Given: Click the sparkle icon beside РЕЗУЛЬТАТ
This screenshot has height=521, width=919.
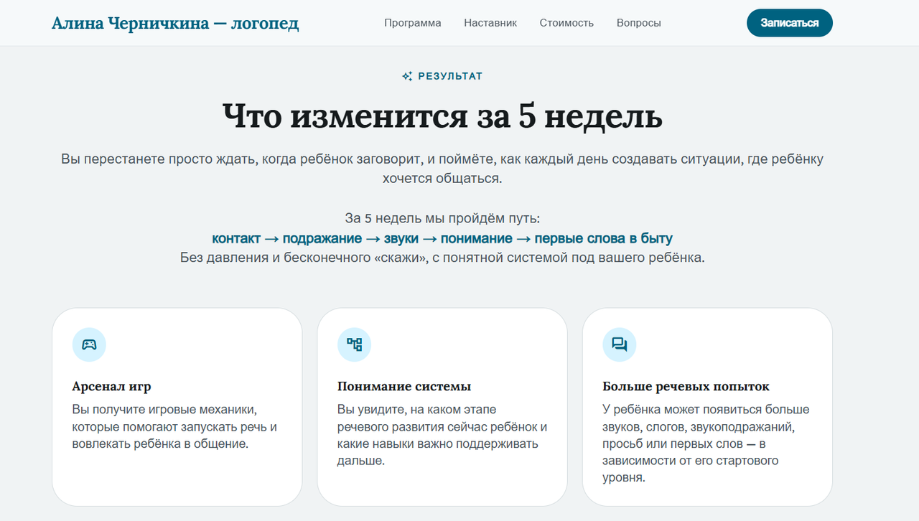Looking at the screenshot, I should pyautogui.click(x=407, y=76).
